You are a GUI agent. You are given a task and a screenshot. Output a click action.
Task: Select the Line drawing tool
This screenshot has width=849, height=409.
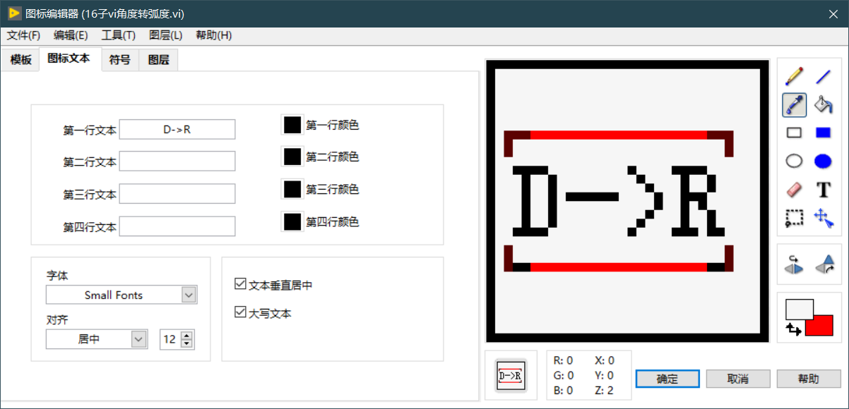[x=821, y=76]
